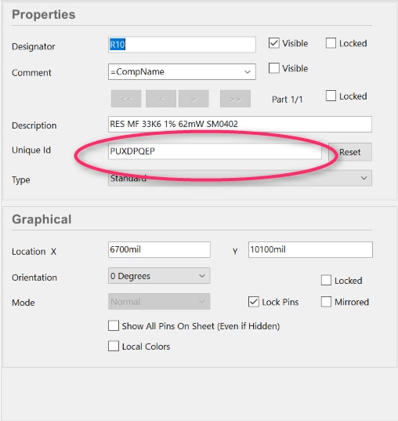Click the Location Y field
398x421 pixels.
(x=310, y=250)
